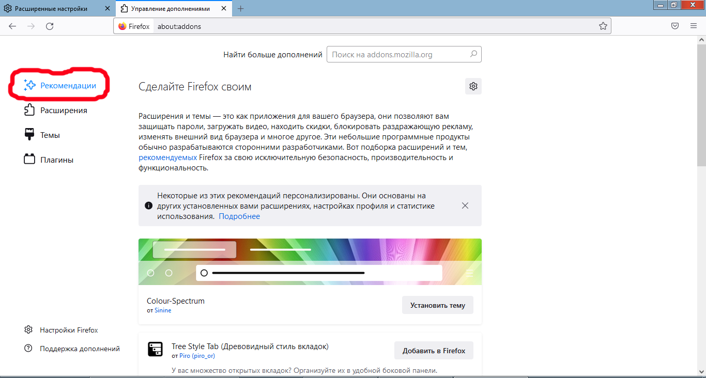Dismiss the personalized recommendations notice

465,206
